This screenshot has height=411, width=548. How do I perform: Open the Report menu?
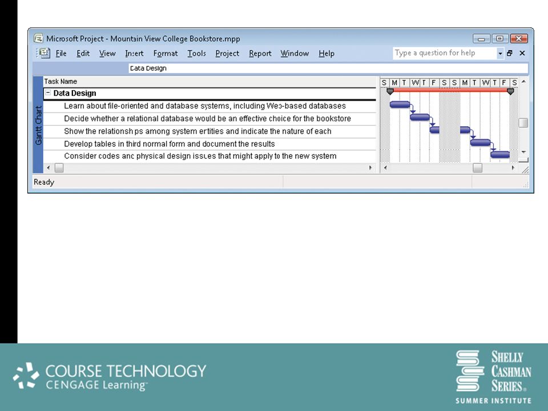tap(260, 54)
